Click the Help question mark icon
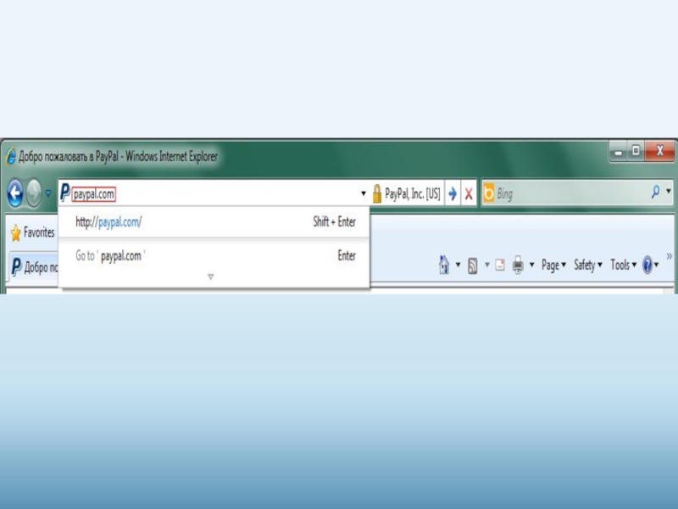The width and height of the screenshot is (678, 509). click(647, 265)
